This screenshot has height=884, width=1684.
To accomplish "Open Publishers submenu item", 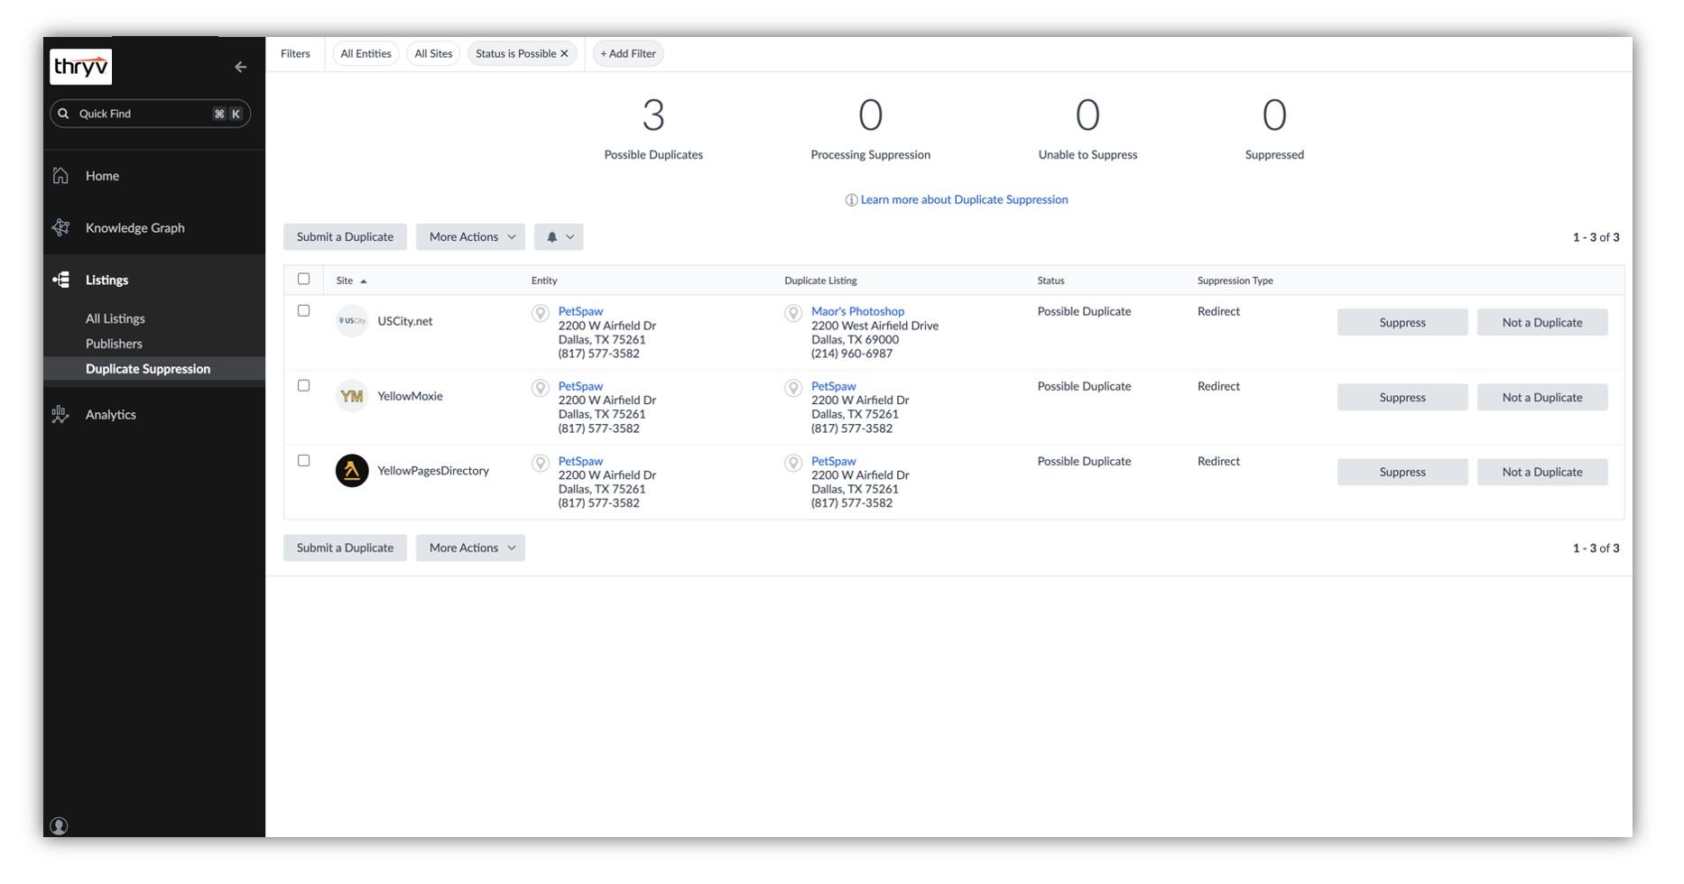I will (114, 344).
